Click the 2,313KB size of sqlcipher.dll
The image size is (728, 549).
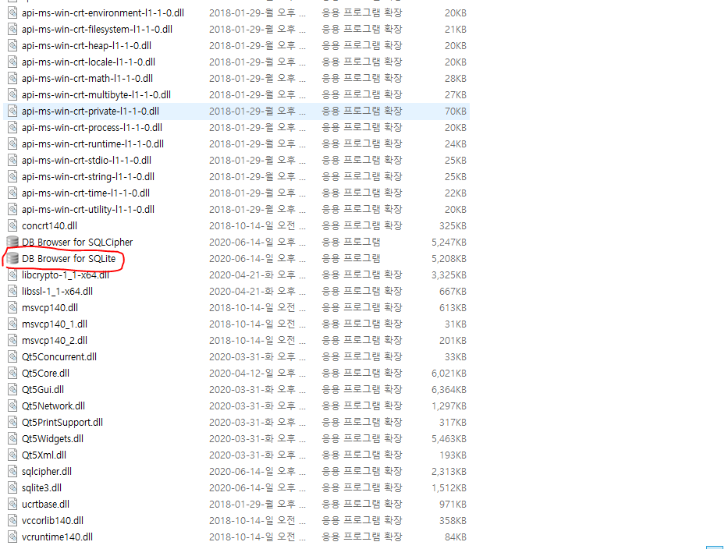pyautogui.click(x=449, y=472)
